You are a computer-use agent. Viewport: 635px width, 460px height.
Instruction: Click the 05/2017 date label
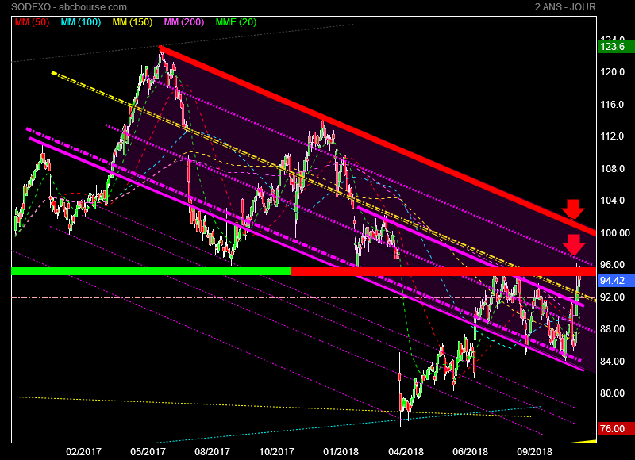pos(148,452)
